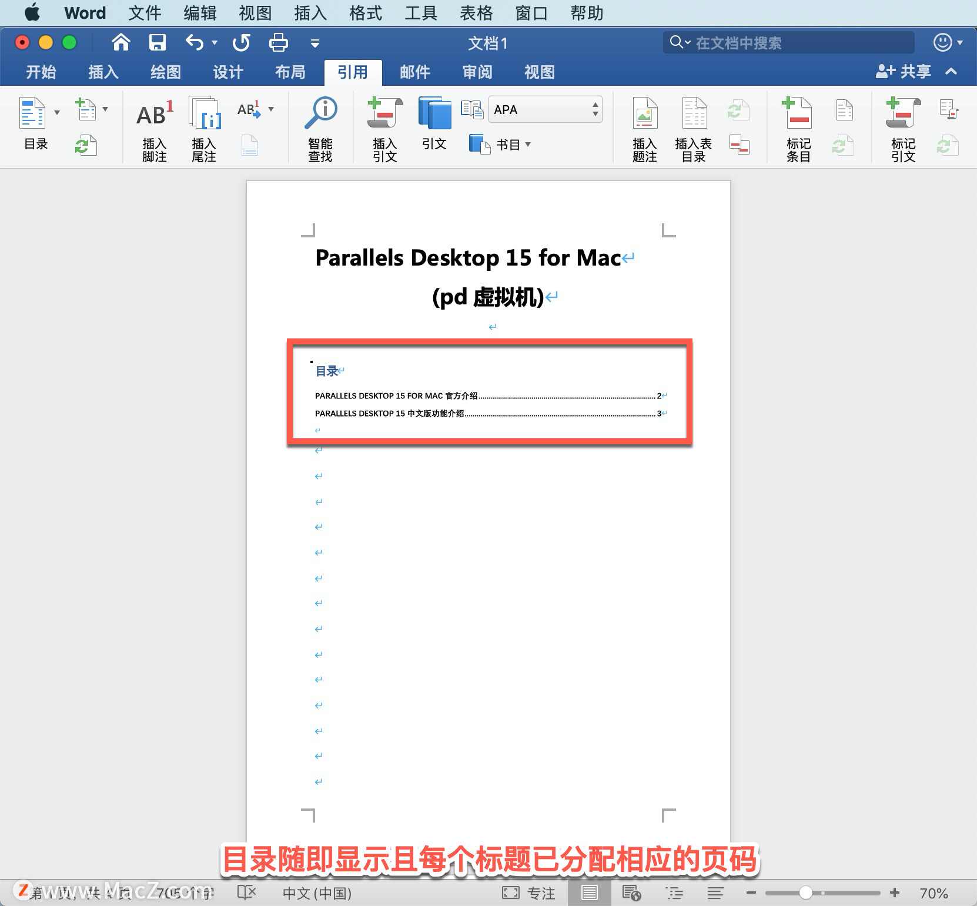Switch to the 设计 tab
977x906 pixels.
click(228, 72)
